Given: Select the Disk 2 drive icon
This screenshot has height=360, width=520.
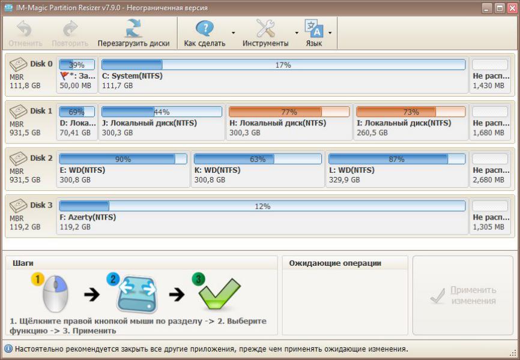Looking at the screenshot, I should (x=19, y=158).
